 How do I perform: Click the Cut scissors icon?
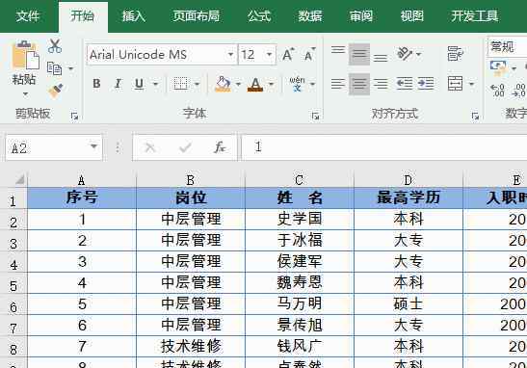point(55,46)
